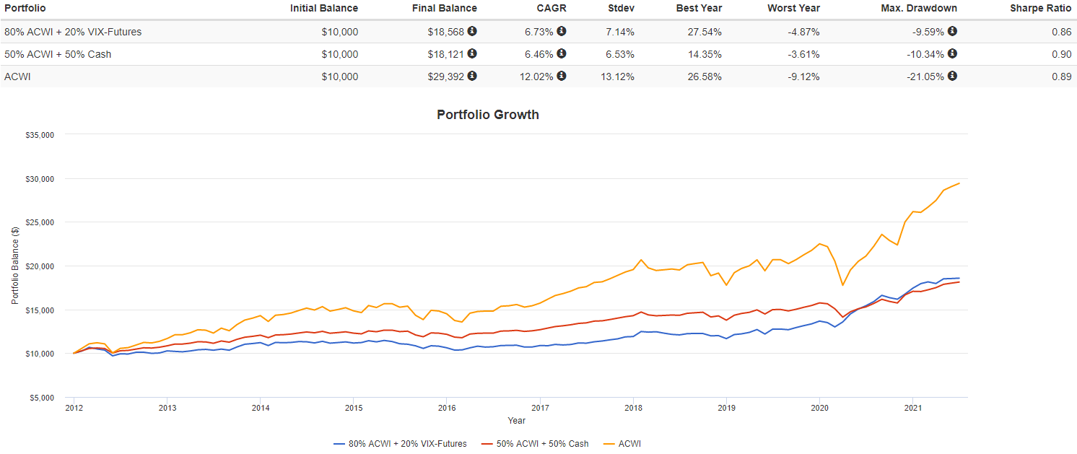1077x454 pixels.
Task: Click info icon beside -10.34% drawdown
Action: tap(952, 53)
